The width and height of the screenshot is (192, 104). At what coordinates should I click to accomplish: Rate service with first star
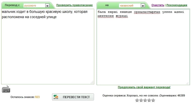(137, 100)
